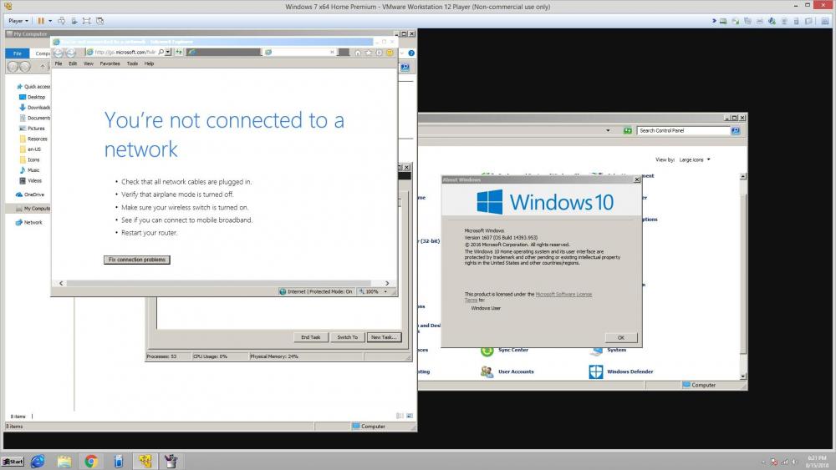The width and height of the screenshot is (836, 470).
Task: Click Explorer up arrow navigation button
Action: point(43,67)
